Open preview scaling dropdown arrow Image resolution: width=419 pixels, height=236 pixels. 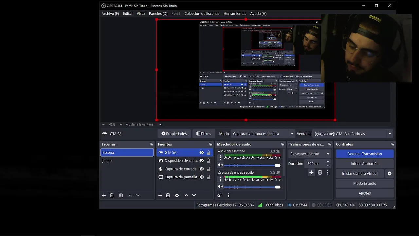160,125
